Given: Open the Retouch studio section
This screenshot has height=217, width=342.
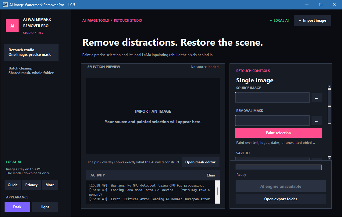Looking at the screenshot, I should click(x=31, y=52).
